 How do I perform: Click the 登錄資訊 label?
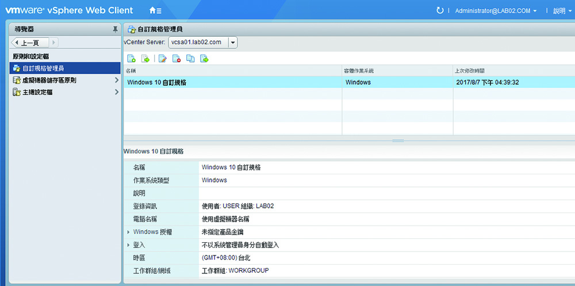[145, 207]
